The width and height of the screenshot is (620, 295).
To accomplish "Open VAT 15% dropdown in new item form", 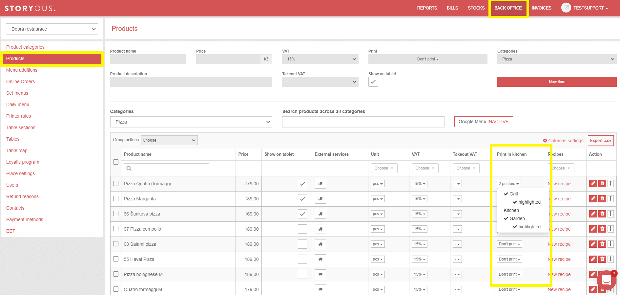I will click(x=320, y=59).
